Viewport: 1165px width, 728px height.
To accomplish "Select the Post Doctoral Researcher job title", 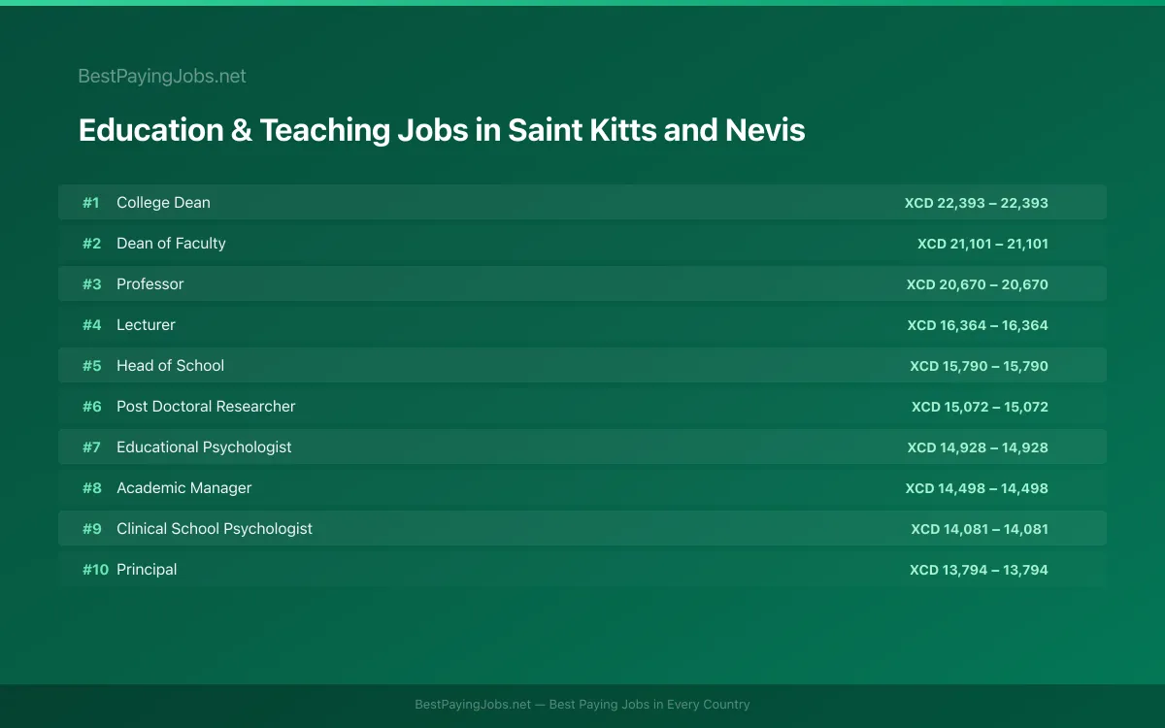I will pos(206,407).
